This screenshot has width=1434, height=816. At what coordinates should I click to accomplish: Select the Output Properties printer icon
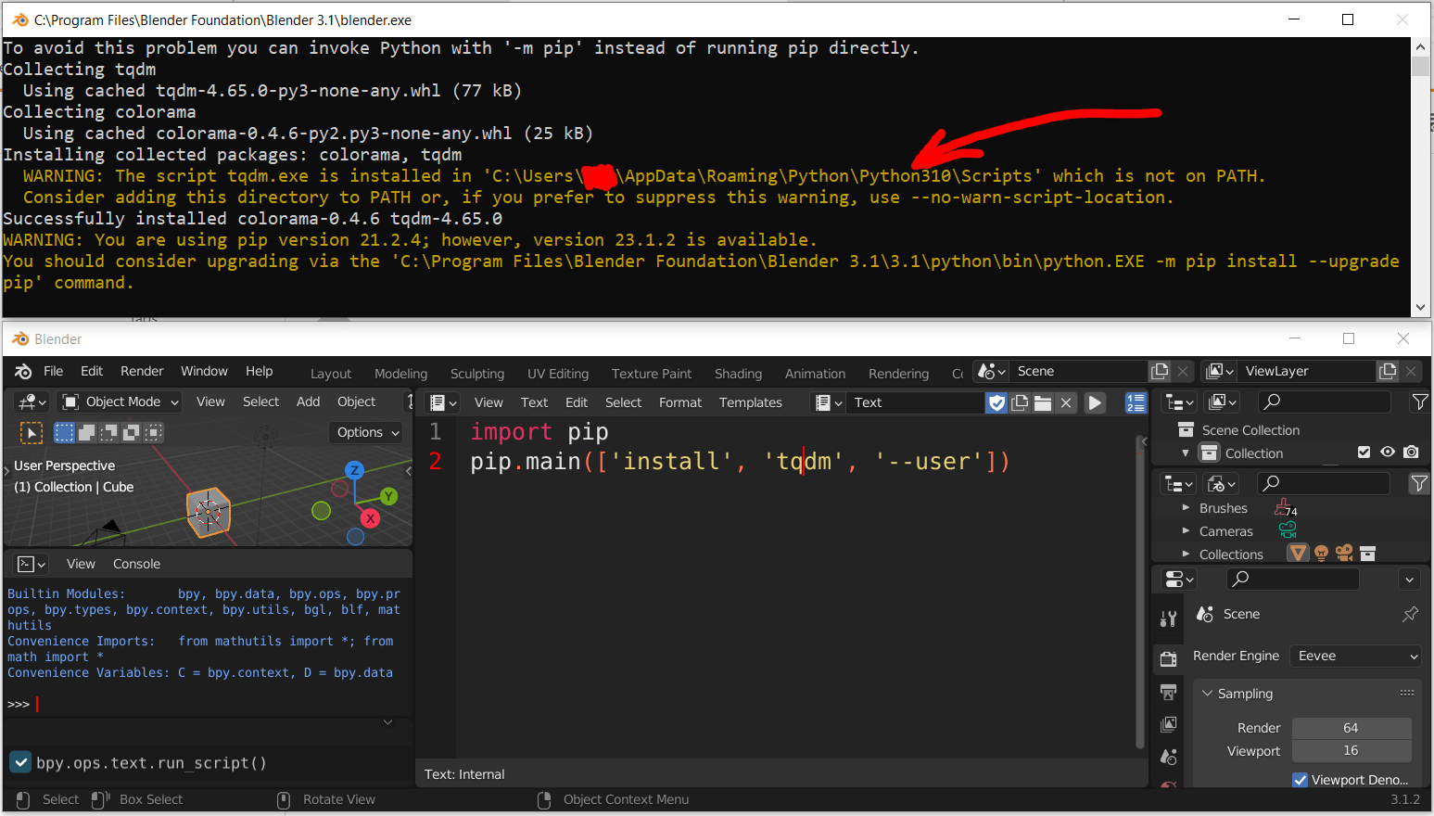tap(1168, 692)
